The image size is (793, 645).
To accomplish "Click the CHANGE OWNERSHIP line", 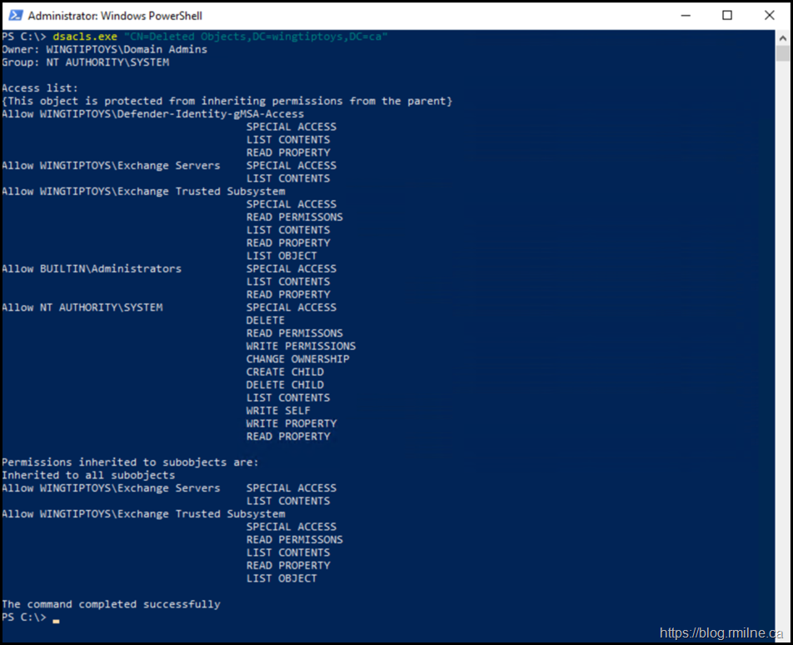I will [x=297, y=359].
